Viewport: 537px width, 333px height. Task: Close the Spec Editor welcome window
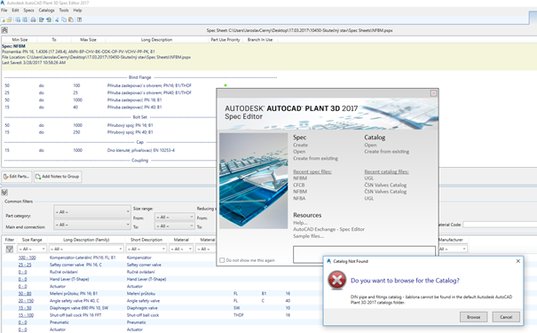[433, 93]
